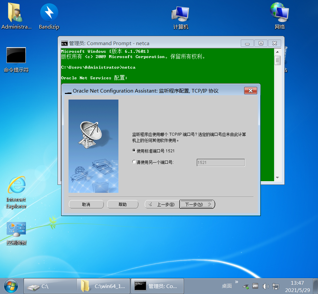Open the VMware Tools tray icon
This screenshot has width=318, height=294.
pos(255,286)
